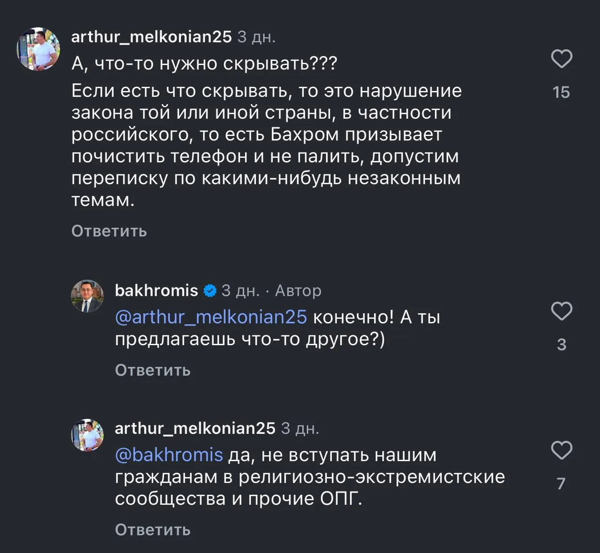This screenshot has height=553, width=600.
Task: View the 7 likes on last reply
Action: 561,484
